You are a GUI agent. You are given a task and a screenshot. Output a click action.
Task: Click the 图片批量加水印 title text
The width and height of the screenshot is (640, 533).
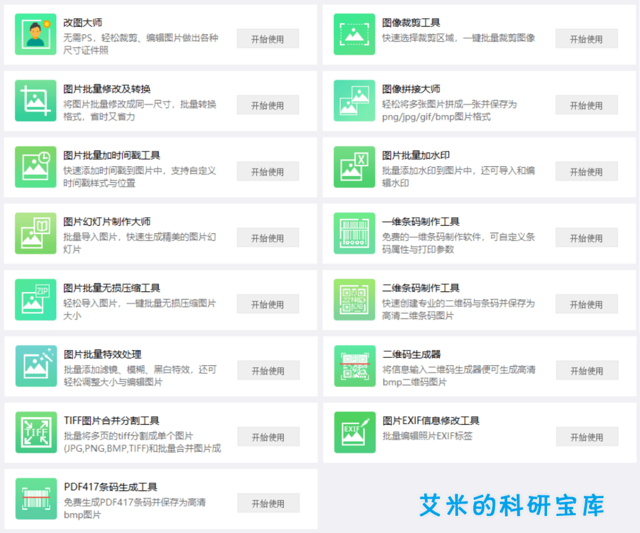[416, 155]
